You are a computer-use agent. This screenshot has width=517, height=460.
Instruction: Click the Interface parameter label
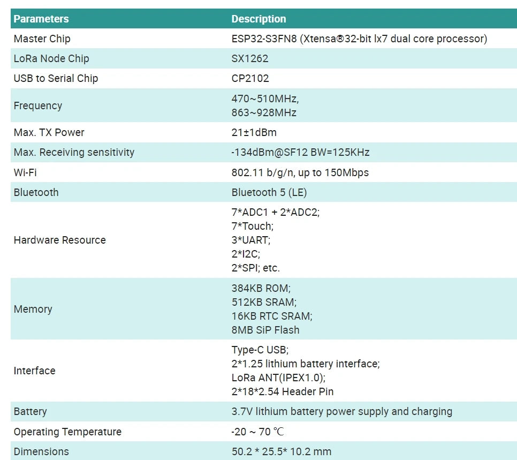pyautogui.click(x=34, y=371)
